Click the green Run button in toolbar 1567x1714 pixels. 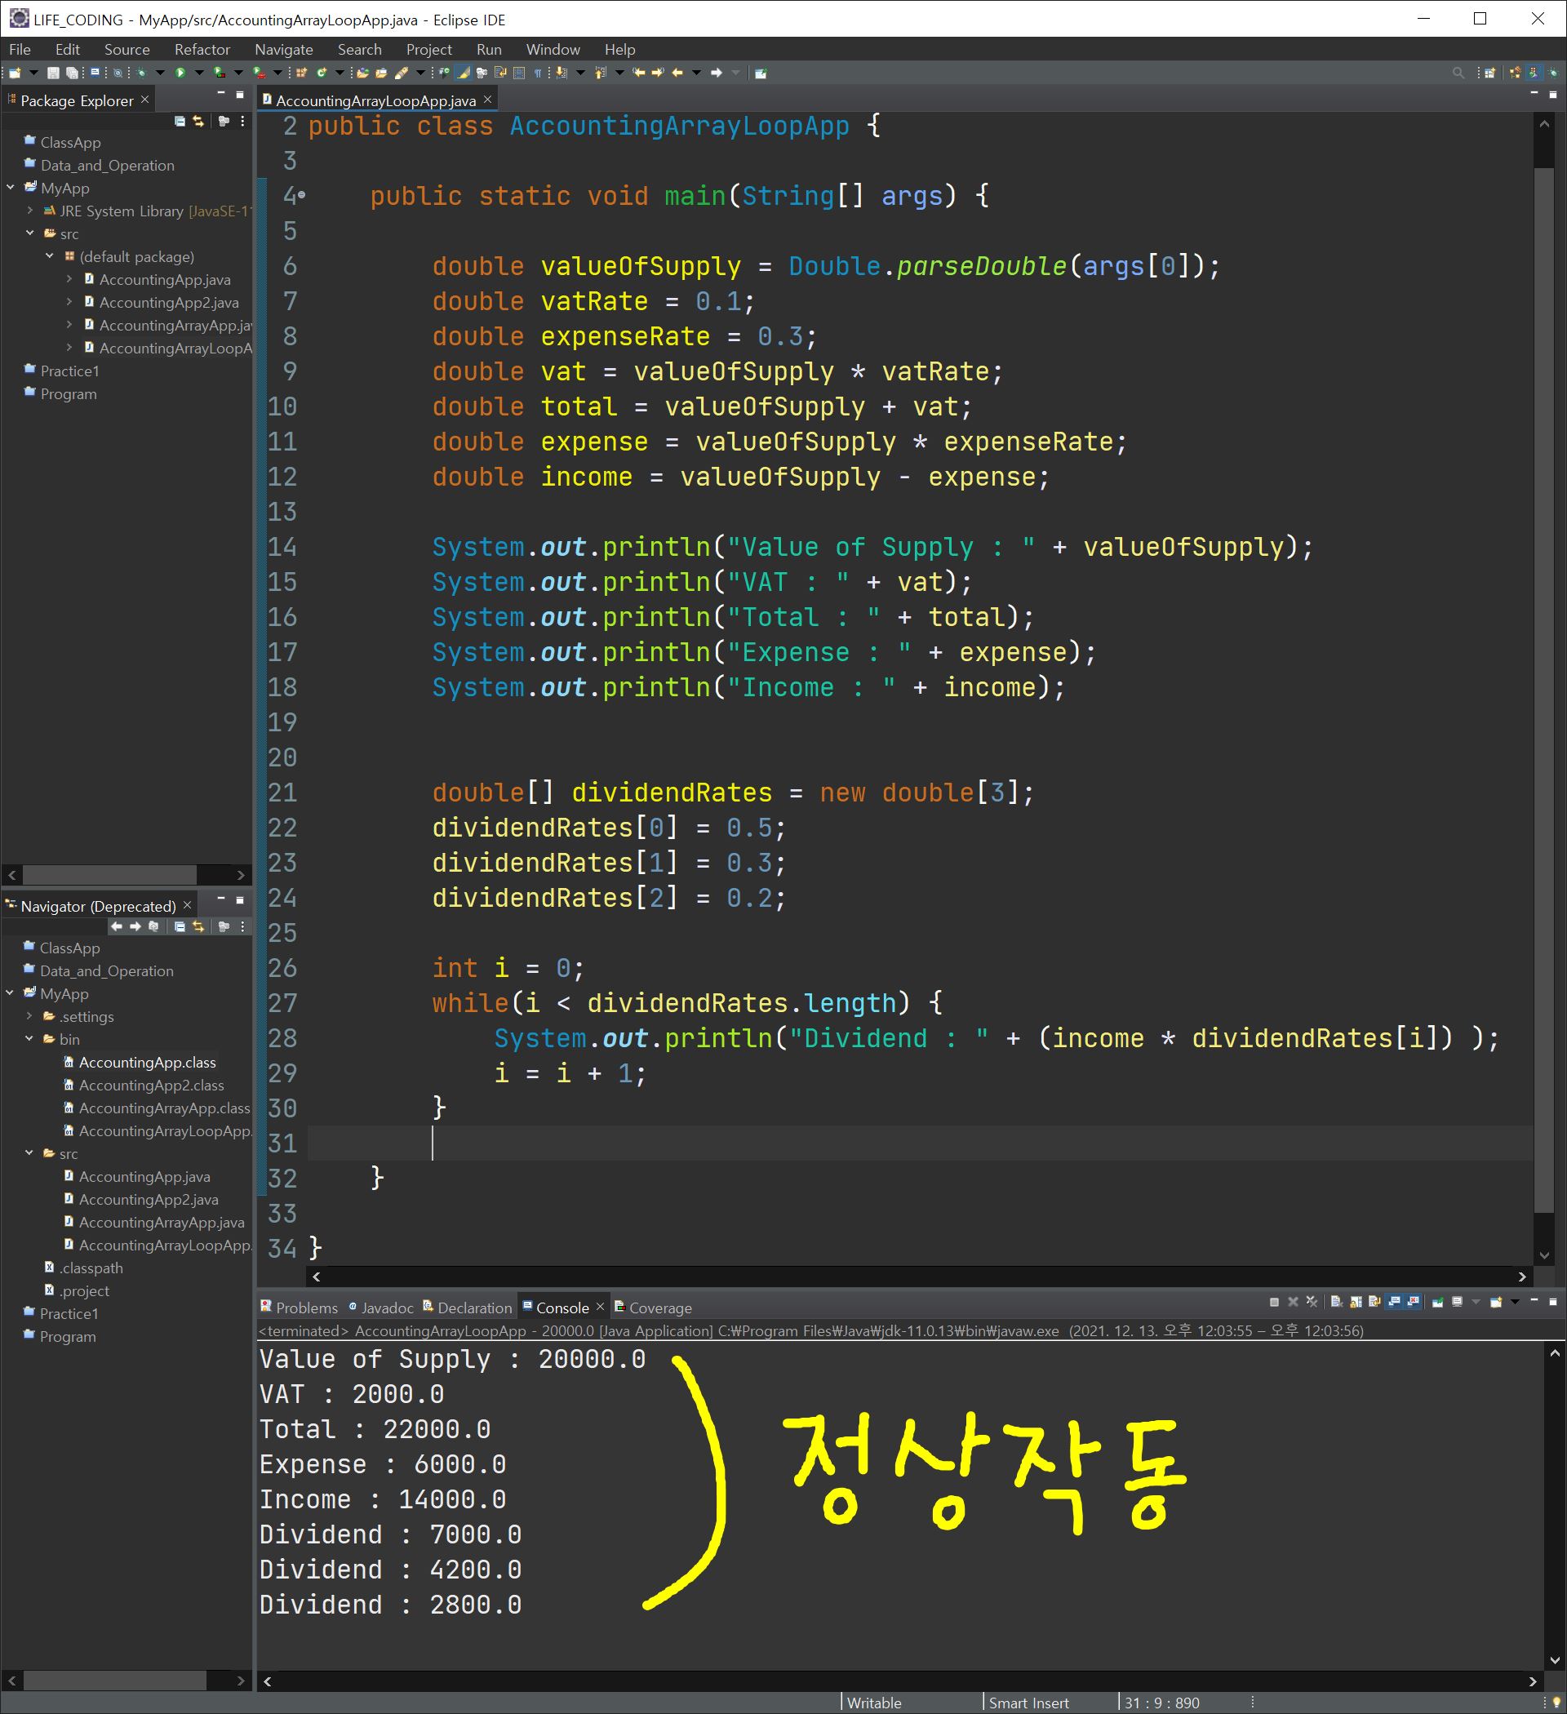180,73
